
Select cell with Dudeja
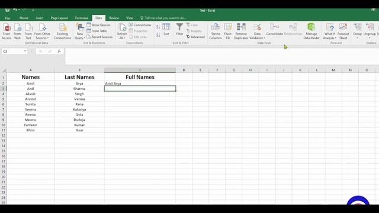[x=79, y=120]
